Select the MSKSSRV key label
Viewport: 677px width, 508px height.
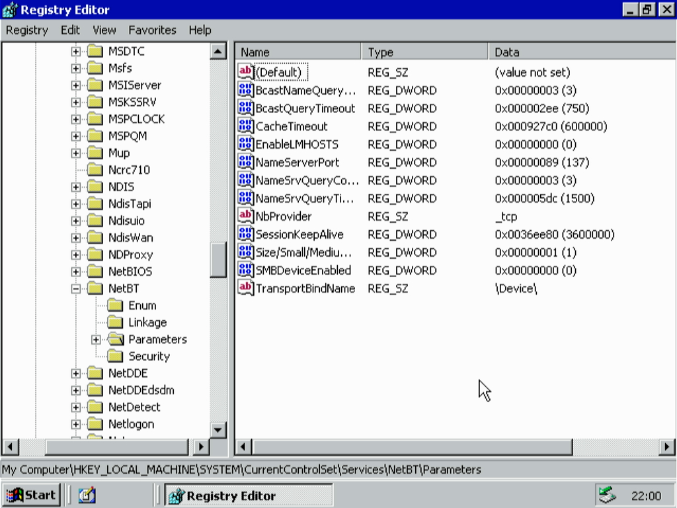pos(132,102)
